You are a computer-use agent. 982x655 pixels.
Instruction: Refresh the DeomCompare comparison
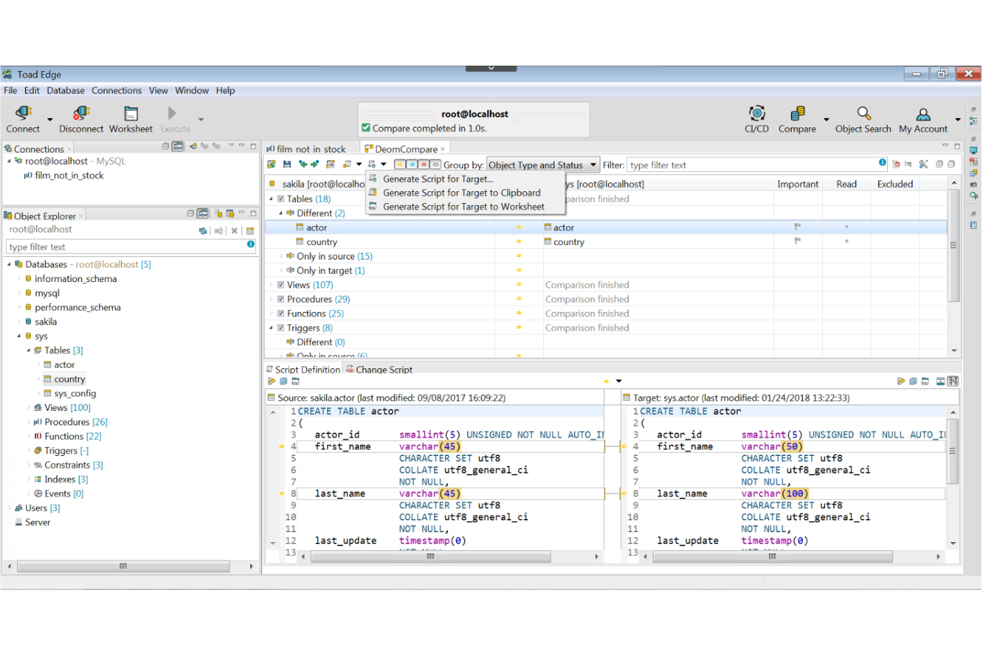pyautogui.click(x=271, y=164)
